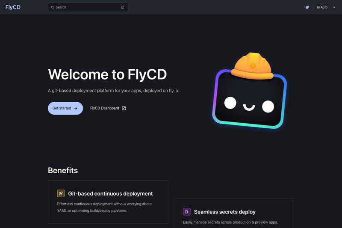Screen dimensions: 342x228
Task: Open Git-based continuous deployment card
Action: coord(108,201)
